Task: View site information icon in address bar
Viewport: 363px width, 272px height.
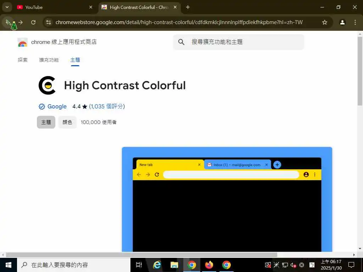Action: (49, 22)
